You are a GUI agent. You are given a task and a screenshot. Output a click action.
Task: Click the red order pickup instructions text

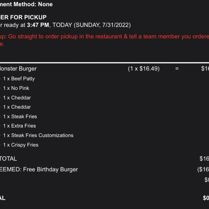(x=104, y=40)
